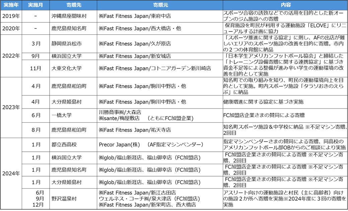Click the 野沢温泉村 cell
Viewport: 348px width, 211px height.
point(73,199)
